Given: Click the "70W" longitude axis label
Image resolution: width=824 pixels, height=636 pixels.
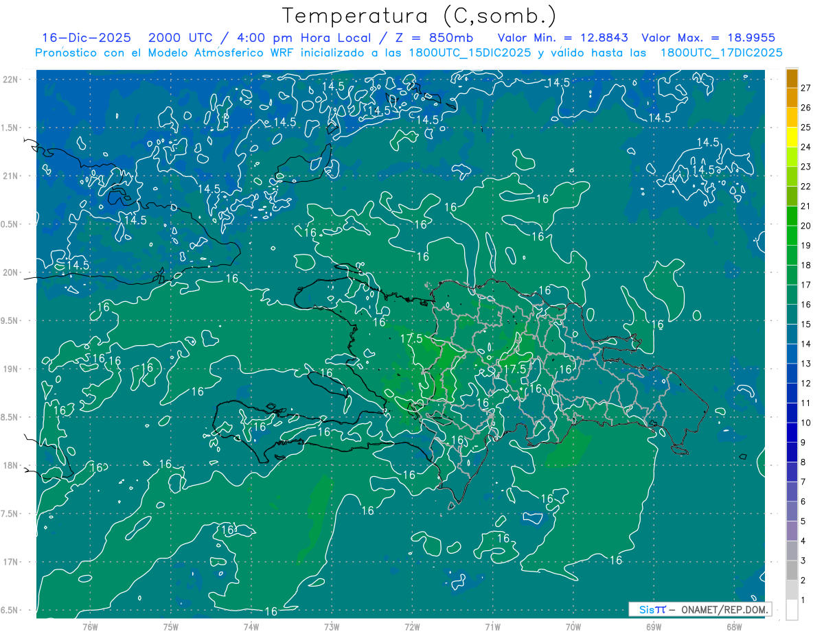Looking at the screenshot, I should pyautogui.click(x=573, y=626).
